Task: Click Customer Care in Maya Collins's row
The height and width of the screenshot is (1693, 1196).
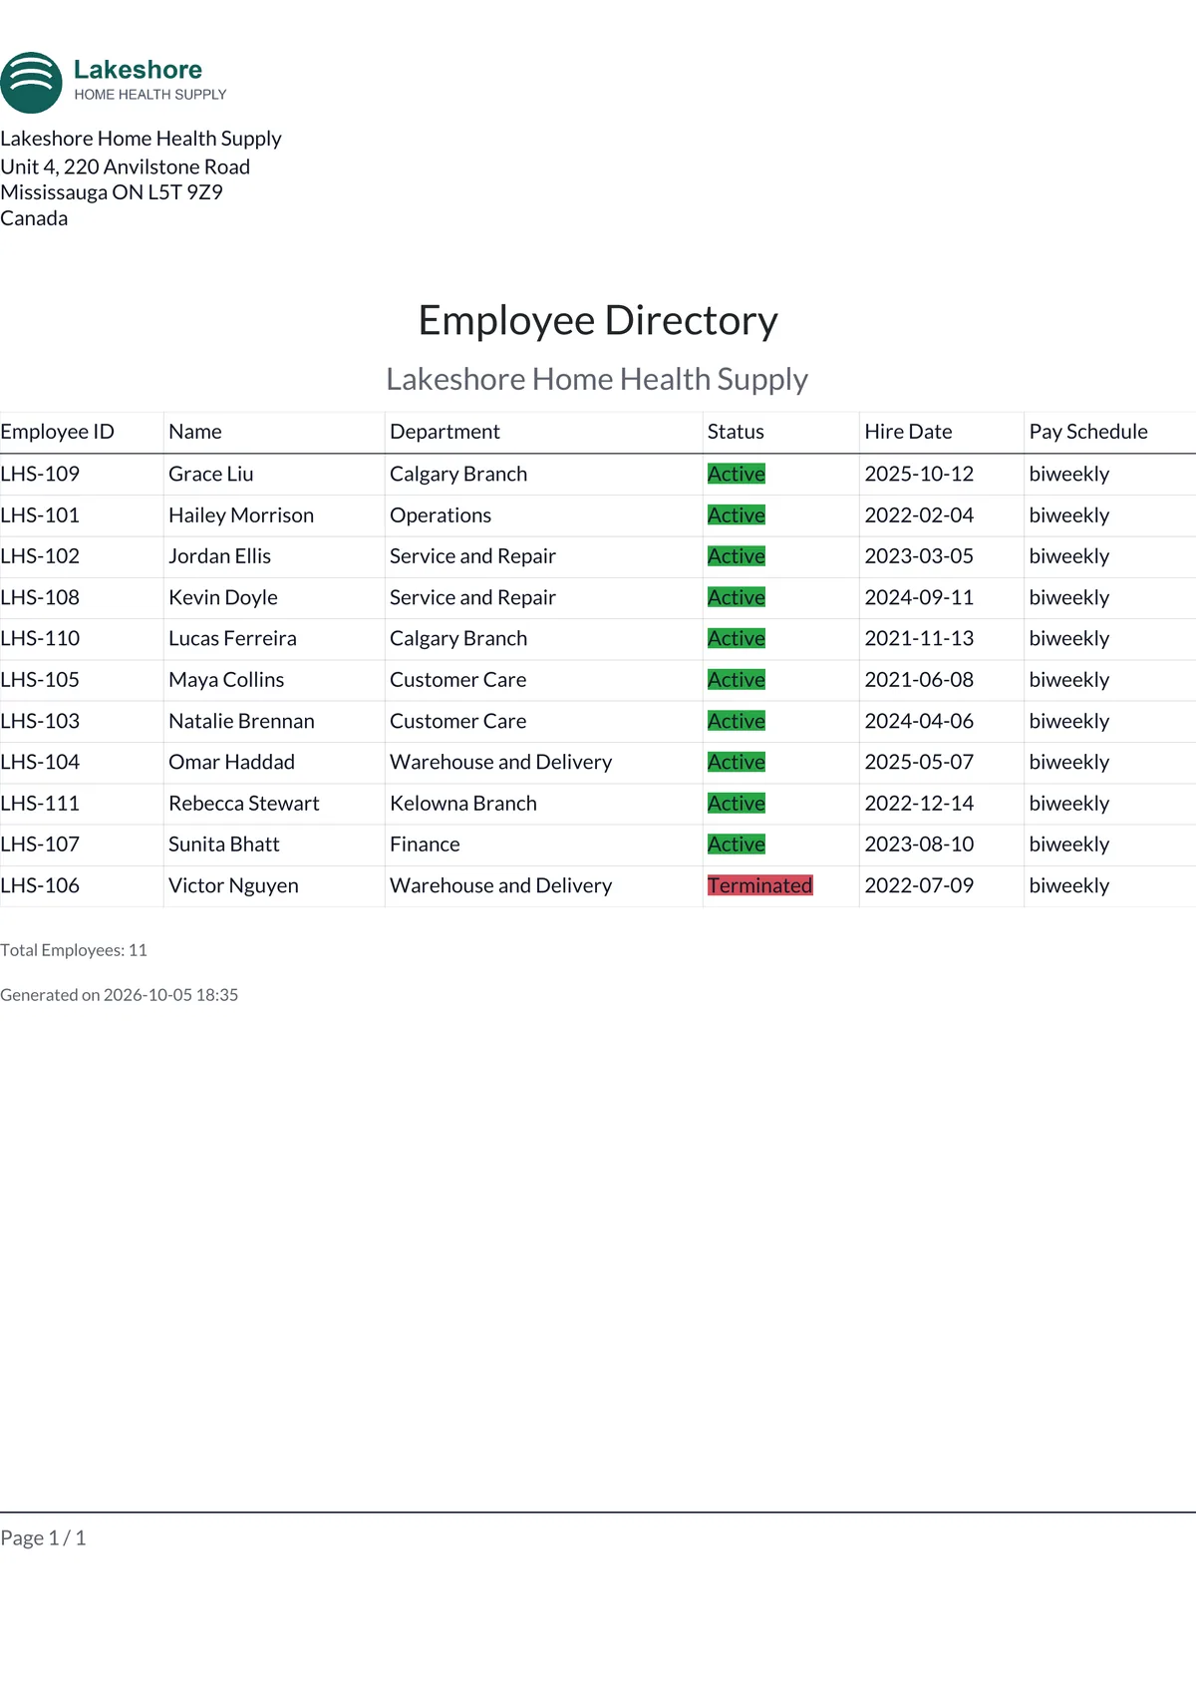Action: [x=457, y=680]
